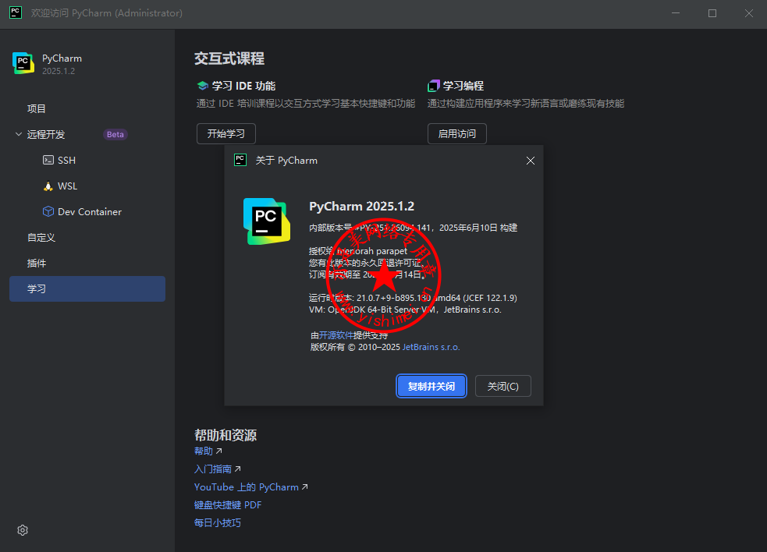The image size is (767, 552).
Task: Click the 通过 IDE 培训课程 description text
Action: pos(306,104)
